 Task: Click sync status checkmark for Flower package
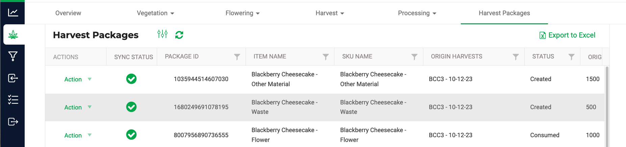pos(131,135)
